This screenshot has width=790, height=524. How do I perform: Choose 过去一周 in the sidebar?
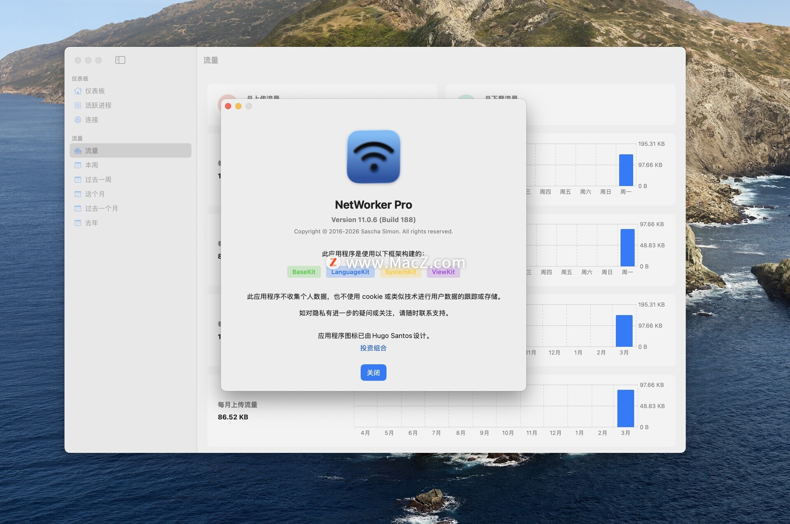(x=98, y=180)
